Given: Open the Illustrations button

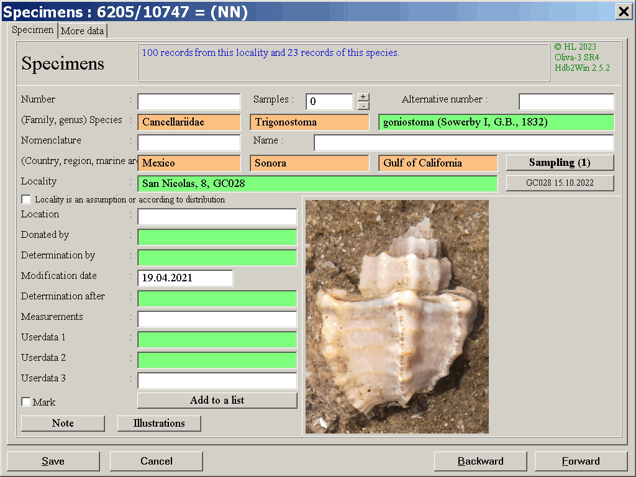Looking at the screenshot, I should pyautogui.click(x=159, y=423).
